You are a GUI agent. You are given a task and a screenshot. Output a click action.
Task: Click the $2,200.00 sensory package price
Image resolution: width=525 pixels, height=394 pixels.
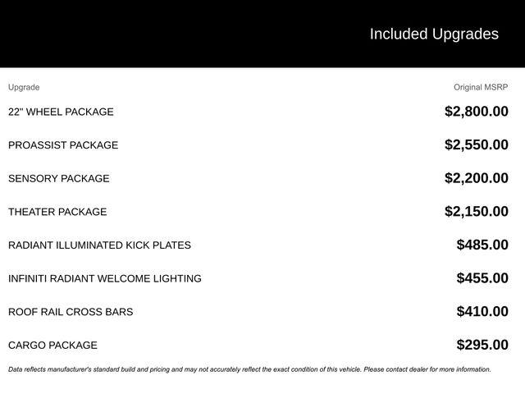pos(476,178)
